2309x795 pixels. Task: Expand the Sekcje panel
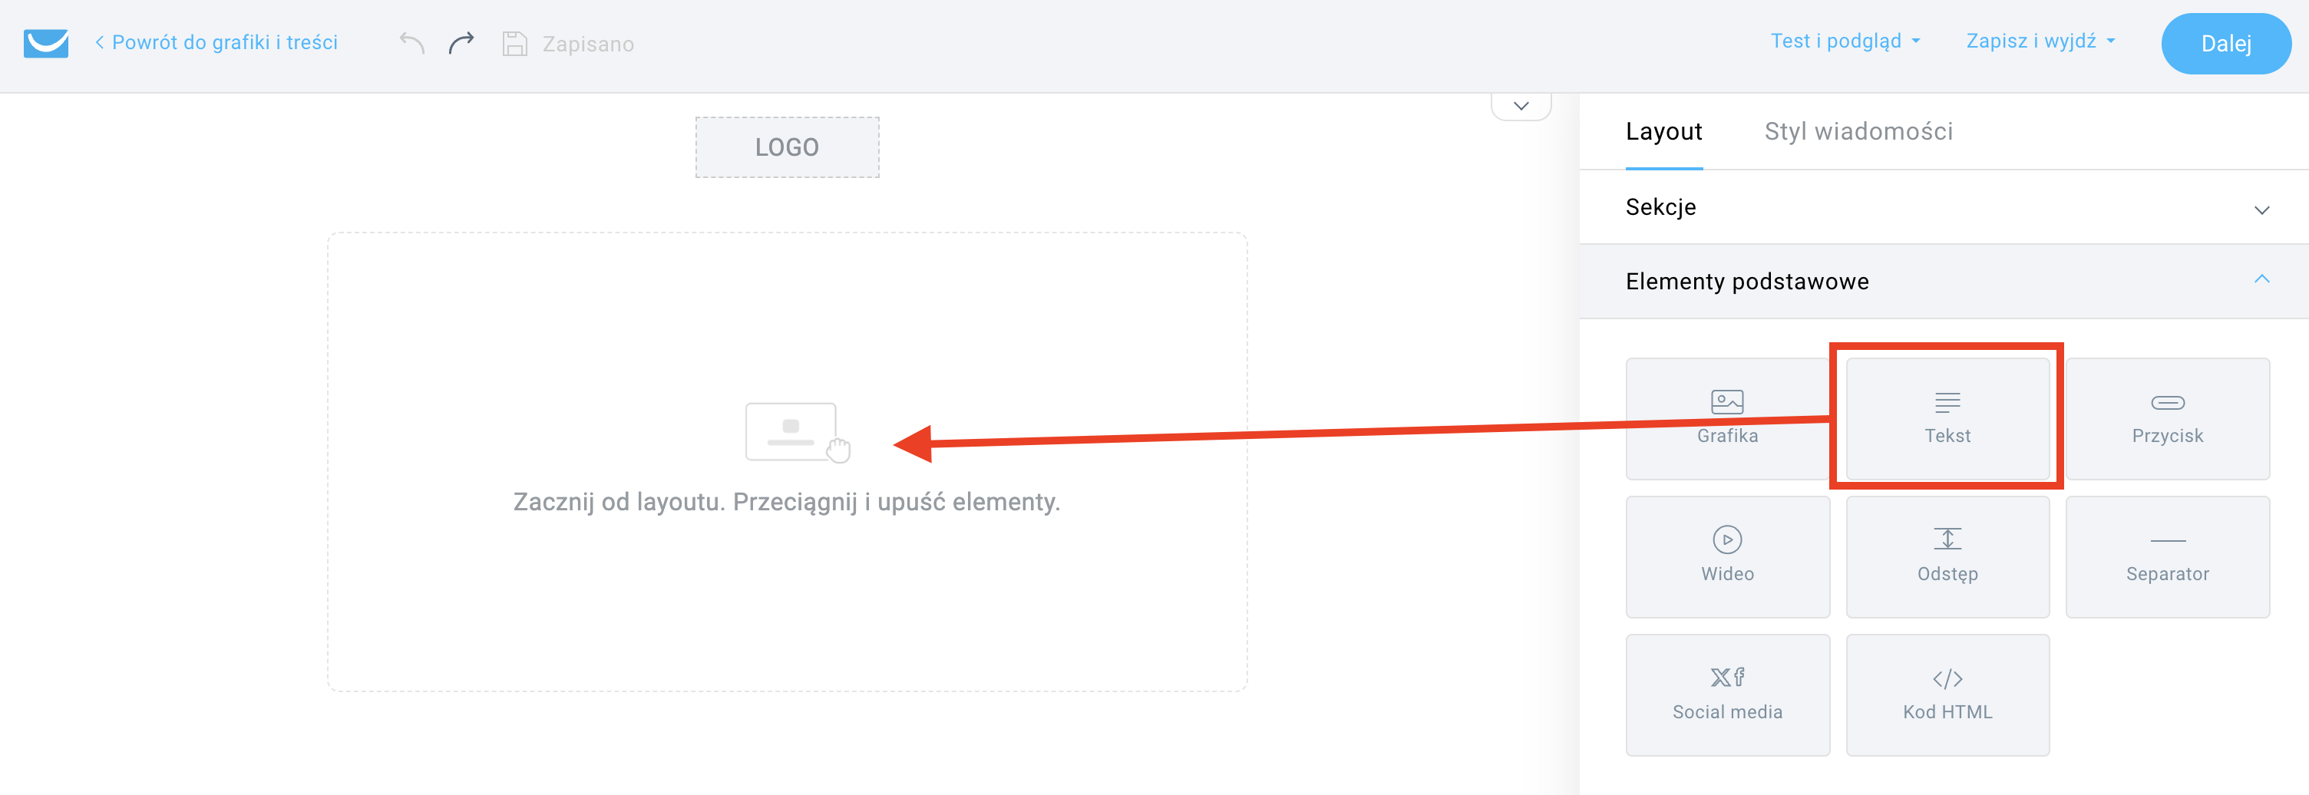(x=1944, y=207)
